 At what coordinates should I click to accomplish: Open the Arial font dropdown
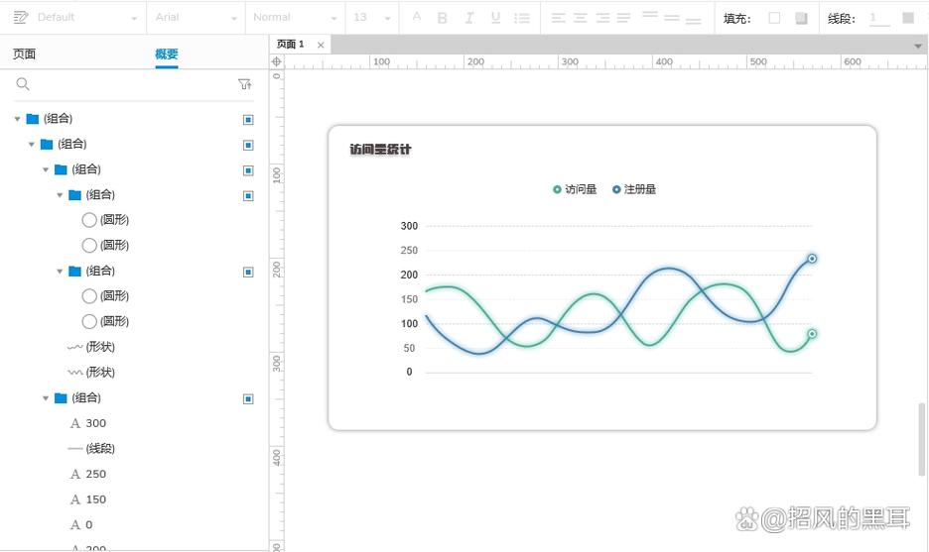tap(196, 18)
